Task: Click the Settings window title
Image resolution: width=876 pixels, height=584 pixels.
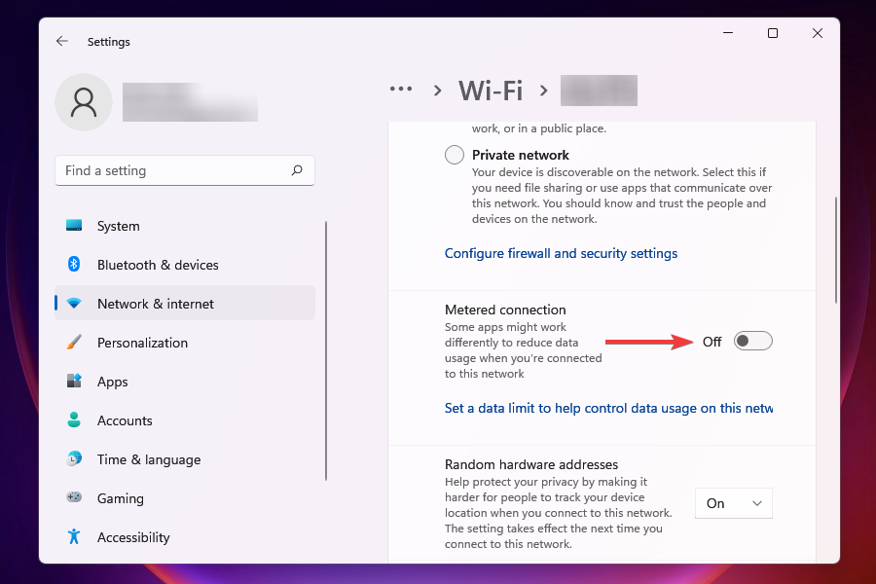Action: [108, 41]
